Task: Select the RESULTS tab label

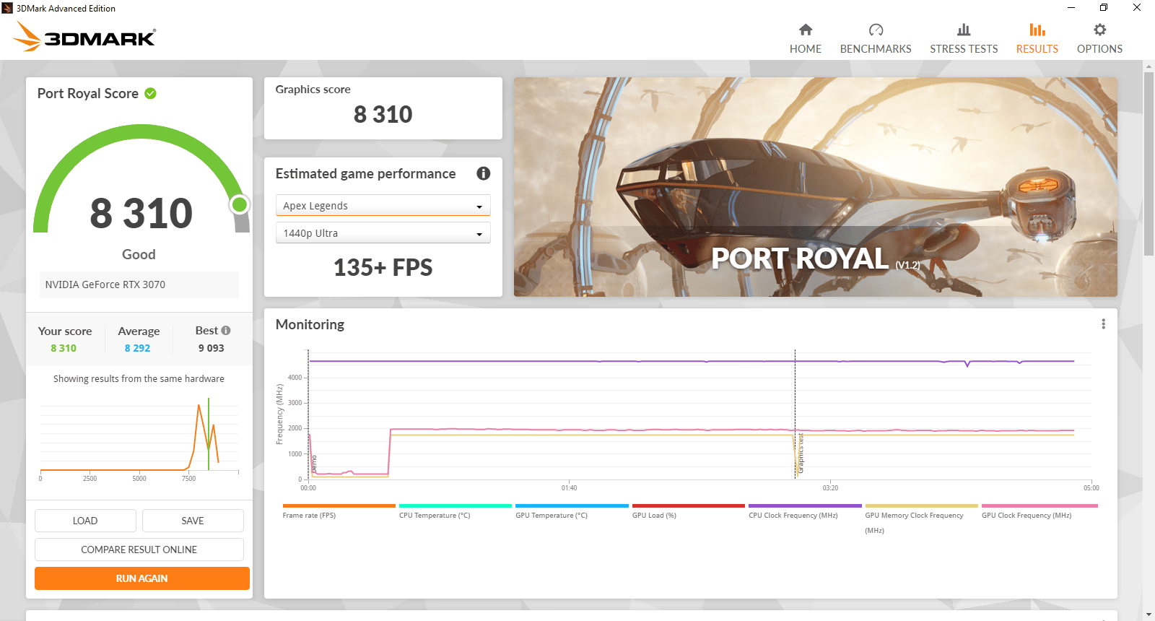Action: [1037, 49]
